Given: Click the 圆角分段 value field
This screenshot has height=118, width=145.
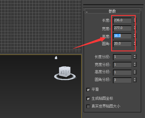Looking at the screenshot, I should (x=122, y=80).
